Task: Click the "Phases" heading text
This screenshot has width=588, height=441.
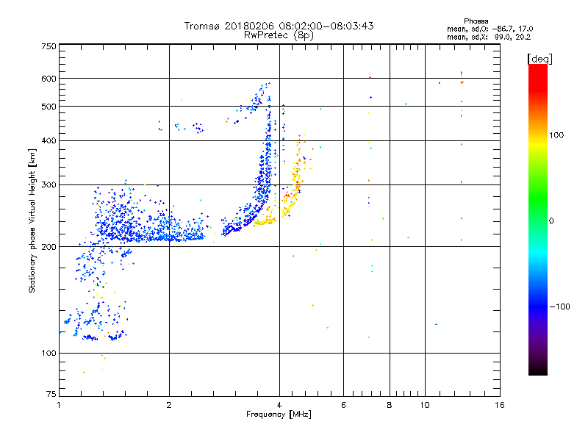Action: point(476,21)
